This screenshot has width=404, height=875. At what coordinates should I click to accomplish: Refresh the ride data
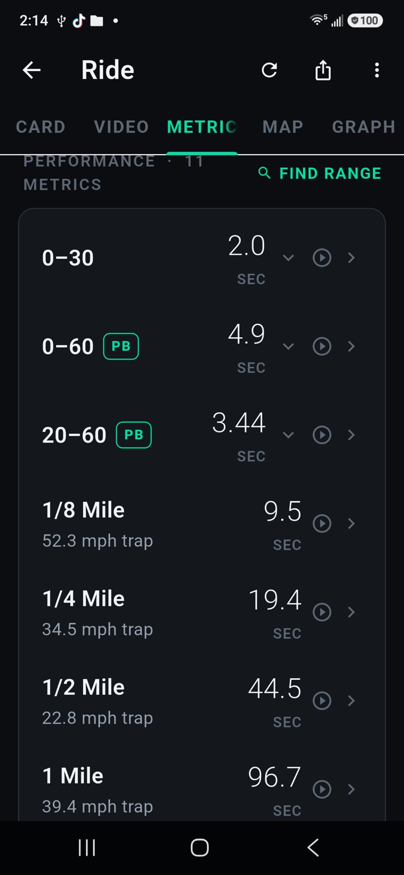pyautogui.click(x=269, y=70)
